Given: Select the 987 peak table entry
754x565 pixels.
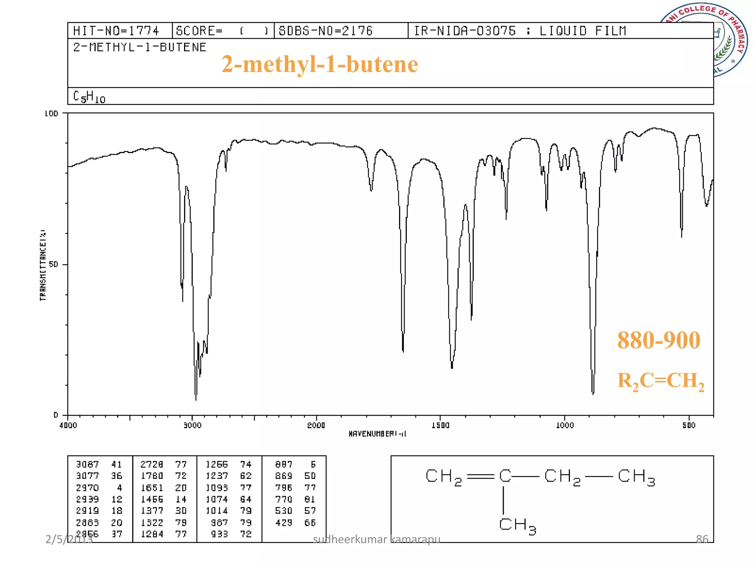Looking at the screenshot, I should click(x=231, y=523).
